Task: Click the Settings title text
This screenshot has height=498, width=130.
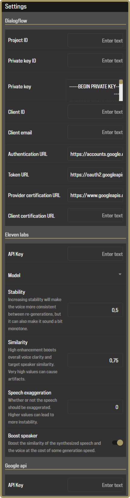Action: (16, 6)
